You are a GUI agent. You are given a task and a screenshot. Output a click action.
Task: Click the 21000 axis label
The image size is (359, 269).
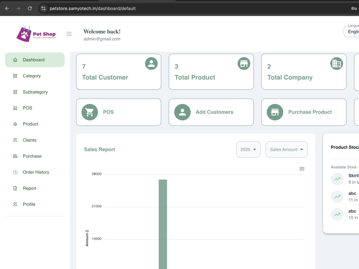click(x=96, y=206)
